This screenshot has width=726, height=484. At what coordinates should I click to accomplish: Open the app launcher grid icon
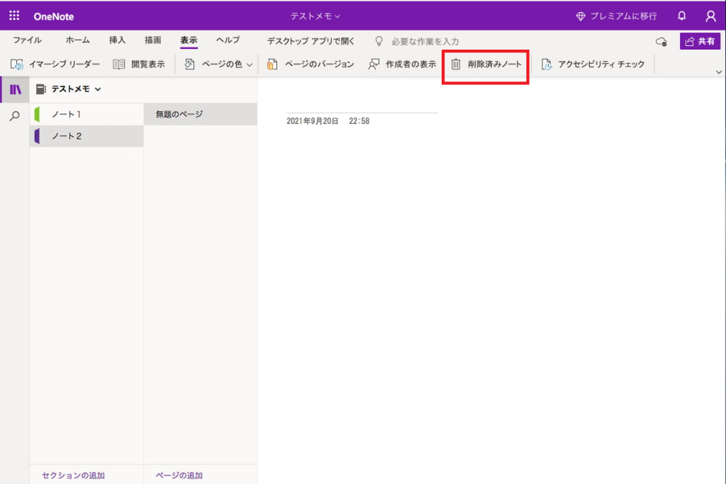(x=14, y=16)
